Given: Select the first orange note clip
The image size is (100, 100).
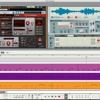Looking at the screenshot, I should pos(26,85).
